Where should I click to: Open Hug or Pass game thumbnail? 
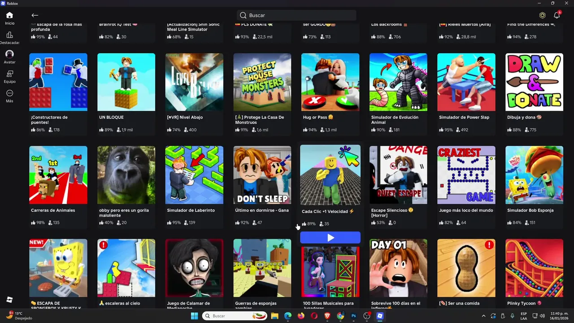click(330, 82)
